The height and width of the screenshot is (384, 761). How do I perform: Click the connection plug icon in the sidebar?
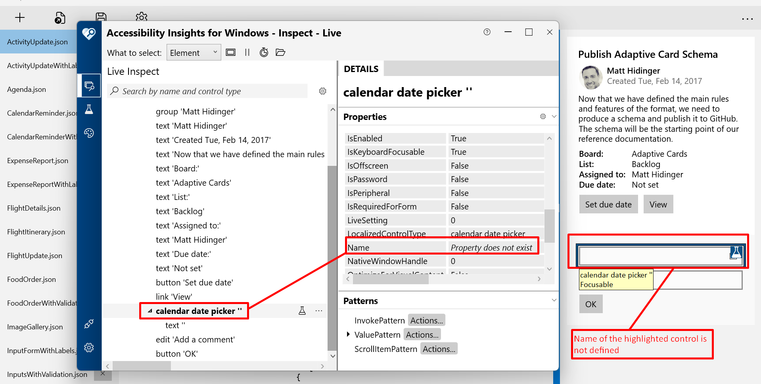89,323
